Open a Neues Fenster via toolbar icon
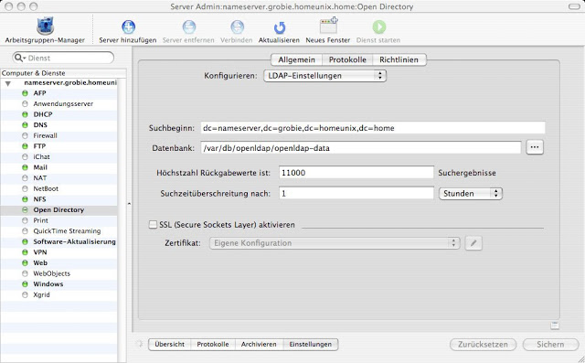The height and width of the screenshot is (363, 585). coord(328,27)
